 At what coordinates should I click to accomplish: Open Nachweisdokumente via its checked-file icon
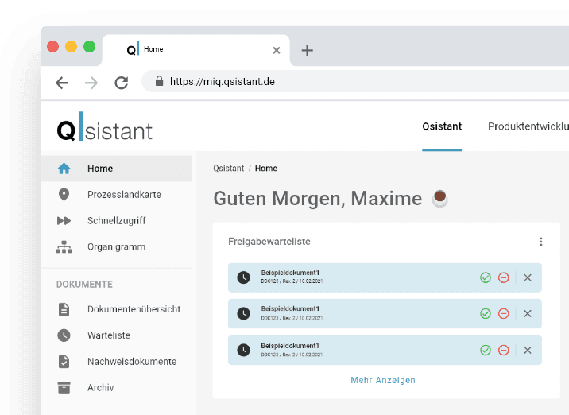tap(64, 362)
